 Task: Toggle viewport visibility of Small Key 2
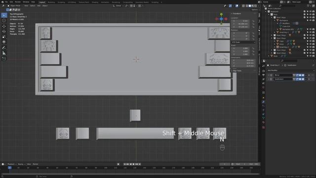point(311,47)
